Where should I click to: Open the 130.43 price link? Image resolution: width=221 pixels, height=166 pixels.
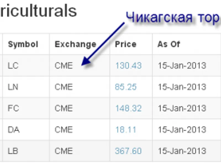point(128,66)
